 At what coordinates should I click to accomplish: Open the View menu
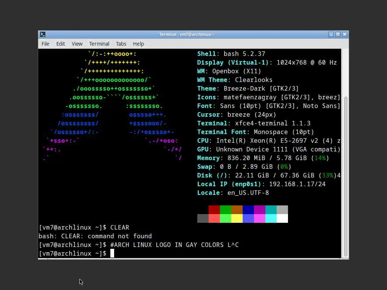tap(77, 44)
